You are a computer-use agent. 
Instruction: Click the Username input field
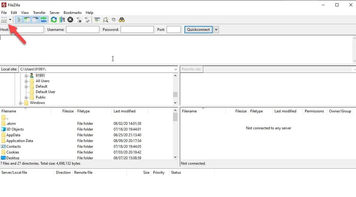(83, 29)
